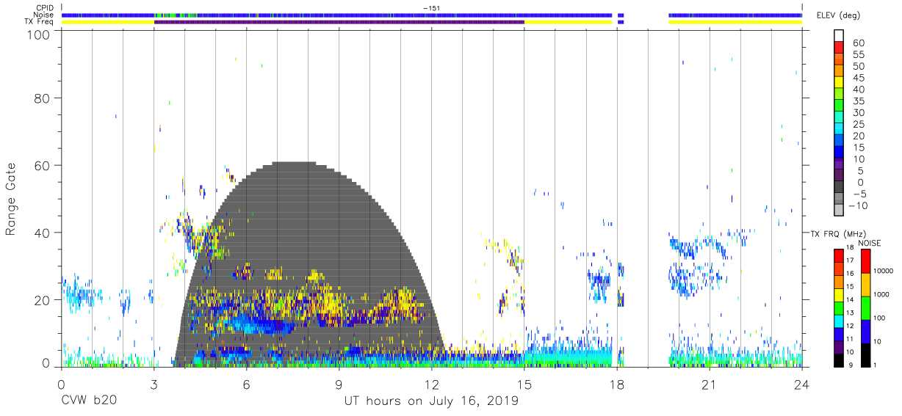Viewport: 902px width, 416px height.
Task: Click the 'Range Gate' y-axis label
Action: [x=11, y=198]
